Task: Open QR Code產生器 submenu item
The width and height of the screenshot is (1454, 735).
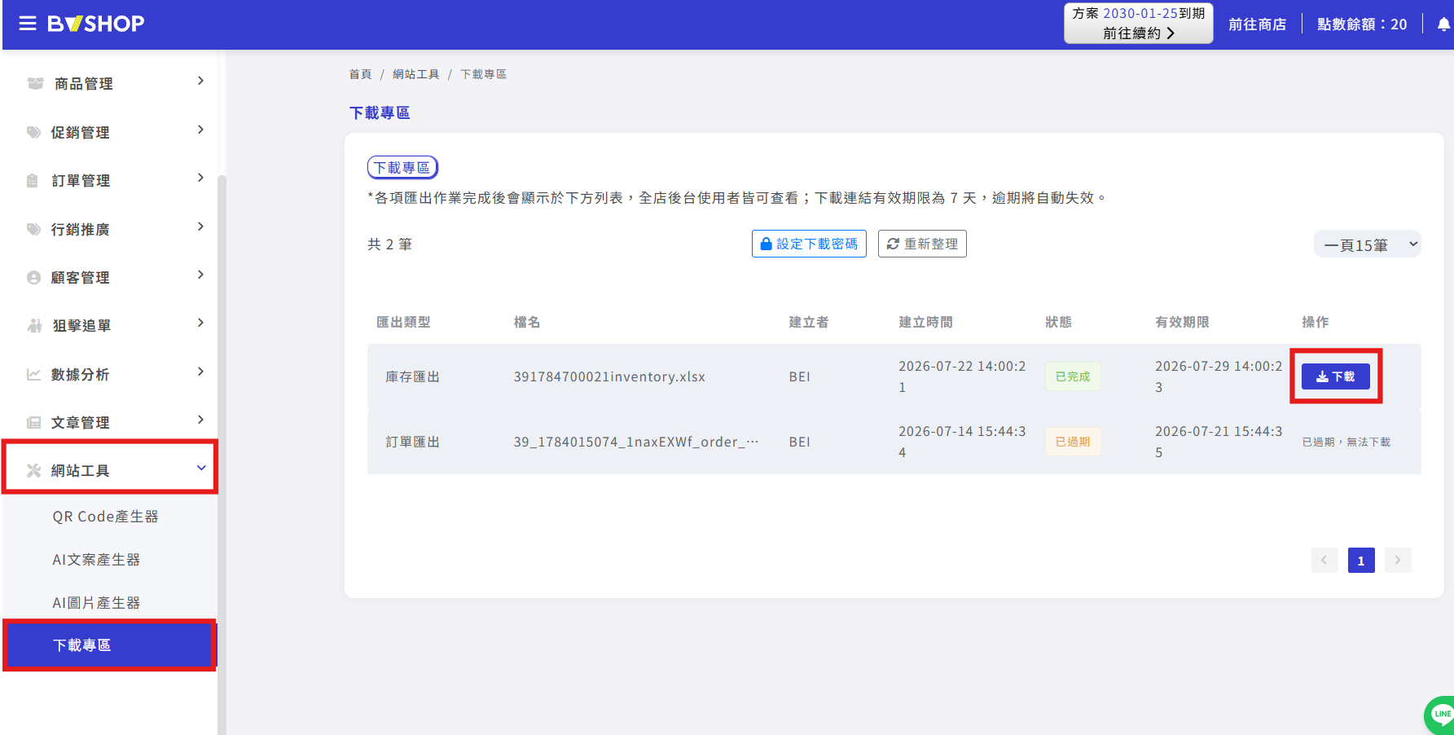Action: coord(106,517)
